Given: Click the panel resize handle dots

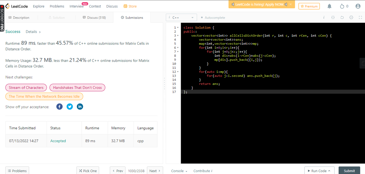Looking at the screenshot, I should (164, 84).
